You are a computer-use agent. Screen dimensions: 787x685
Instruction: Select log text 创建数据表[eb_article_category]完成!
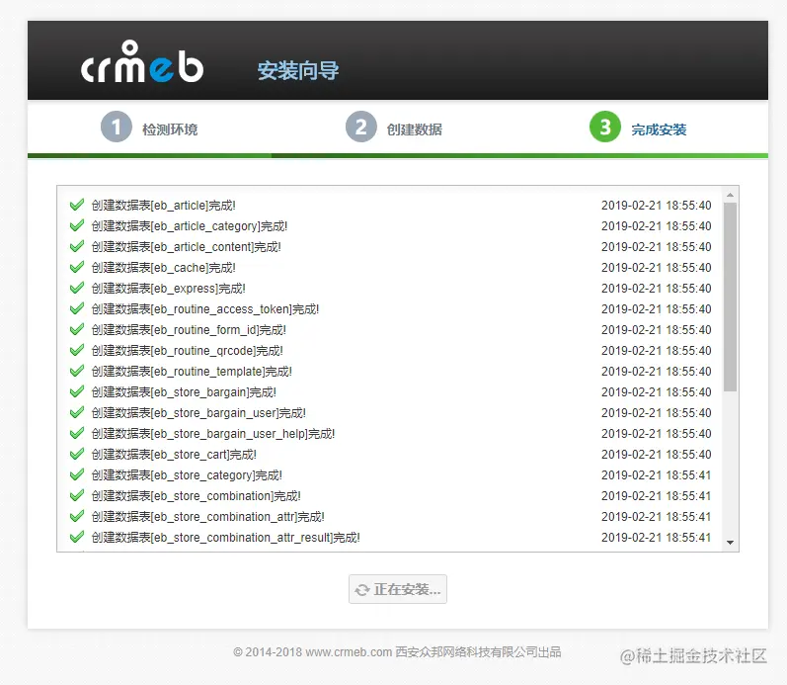coord(190,226)
